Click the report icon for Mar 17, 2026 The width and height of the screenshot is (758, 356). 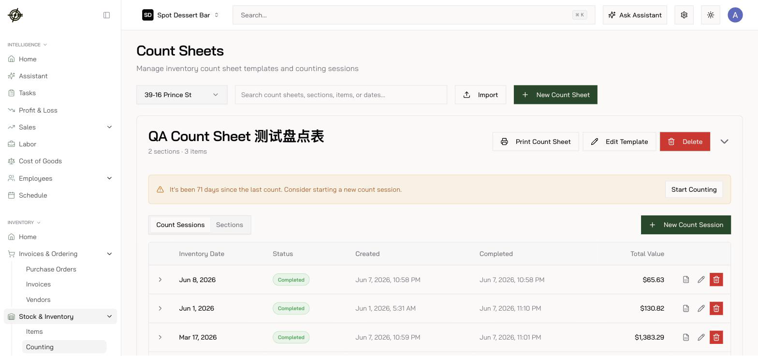click(x=686, y=337)
